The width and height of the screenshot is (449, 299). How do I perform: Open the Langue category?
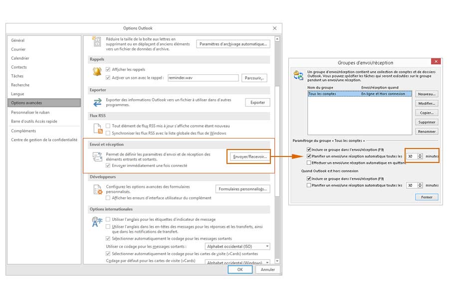coord(44,94)
